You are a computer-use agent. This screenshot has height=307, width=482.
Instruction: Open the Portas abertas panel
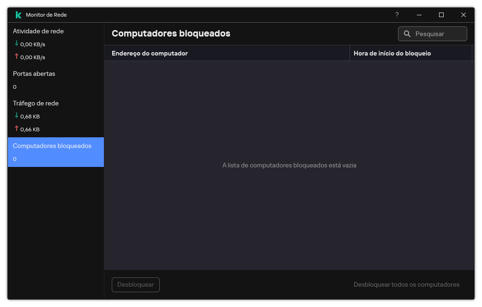tap(34, 74)
